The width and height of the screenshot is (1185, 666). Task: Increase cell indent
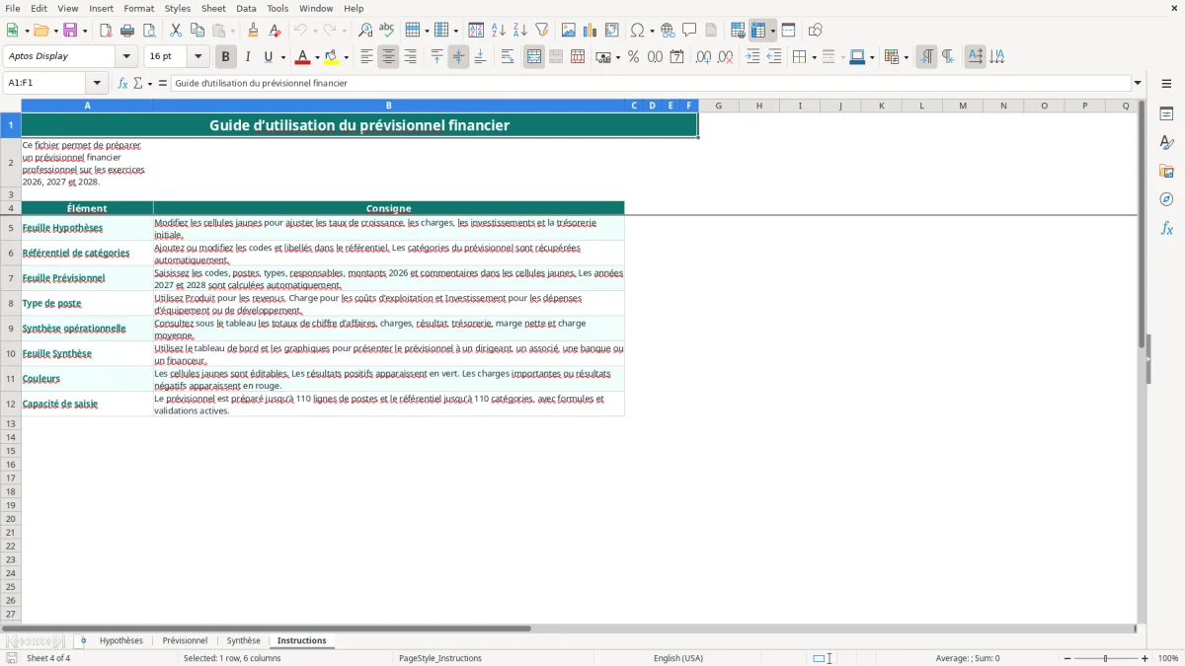click(752, 57)
